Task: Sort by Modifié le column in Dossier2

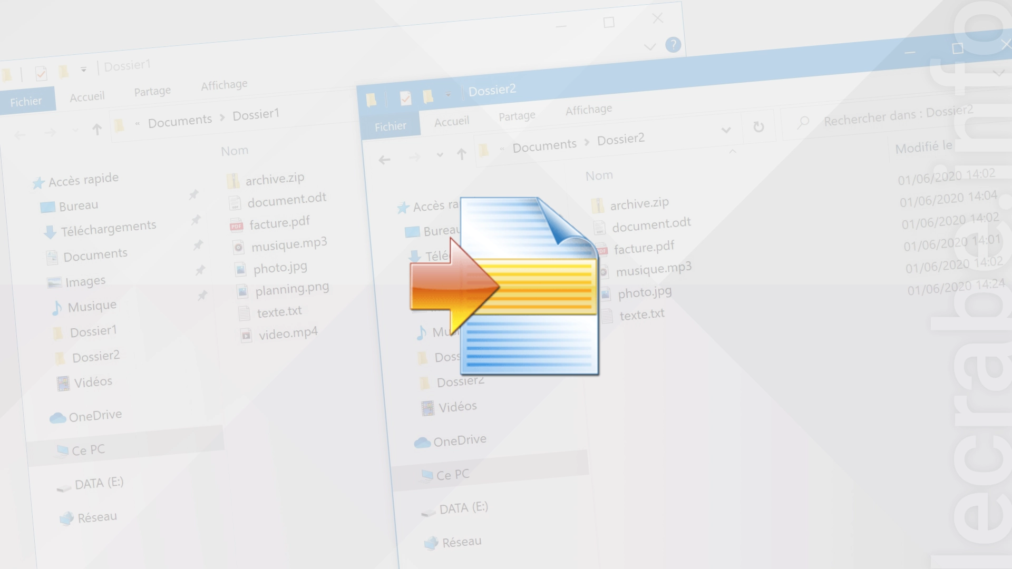Action: (924, 148)
